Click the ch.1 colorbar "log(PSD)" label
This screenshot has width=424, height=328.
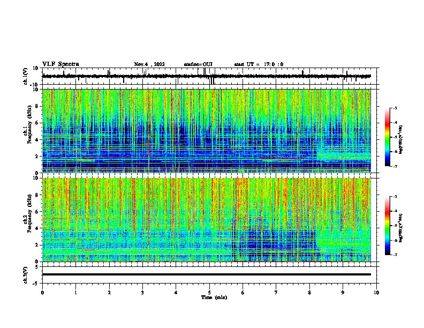click(x=401, y=140)
